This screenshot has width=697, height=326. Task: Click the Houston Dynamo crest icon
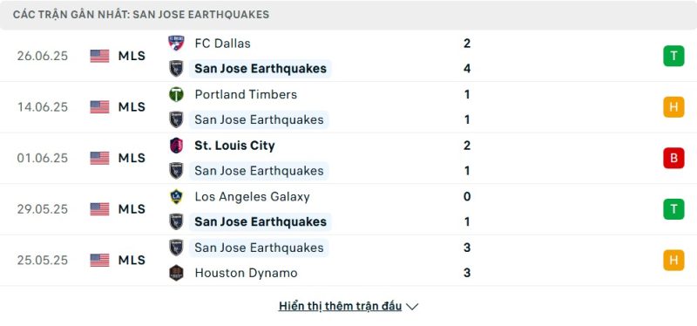click(x=177, y=273)
